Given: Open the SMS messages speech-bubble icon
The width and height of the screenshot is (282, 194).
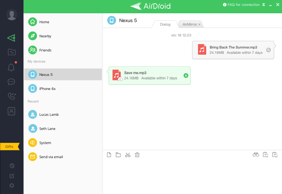Looking at the screenshot, I should pyautogui.click(x=11, y=82).
